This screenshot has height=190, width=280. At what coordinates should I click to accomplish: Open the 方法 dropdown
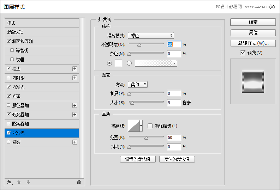tap(137, 85)
